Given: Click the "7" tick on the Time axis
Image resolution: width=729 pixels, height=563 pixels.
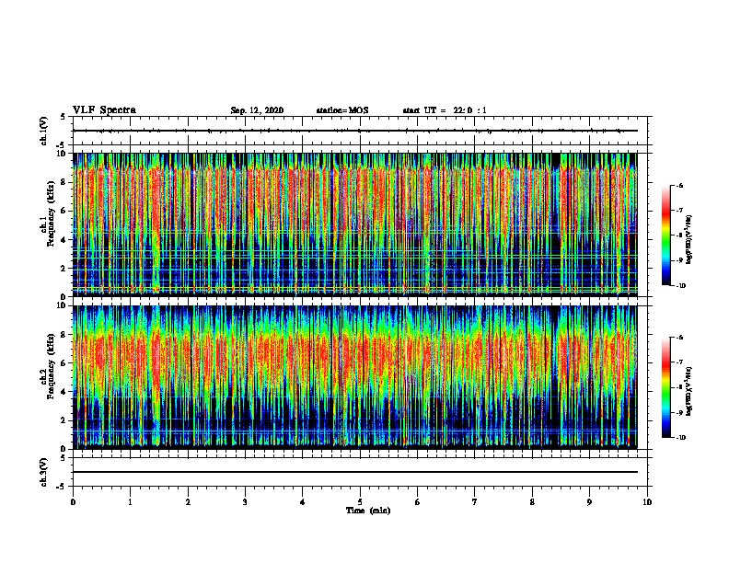Looking at the screenshot, I should (475, 502).
